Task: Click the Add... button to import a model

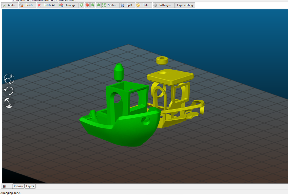Action: (x=10, y=5)
